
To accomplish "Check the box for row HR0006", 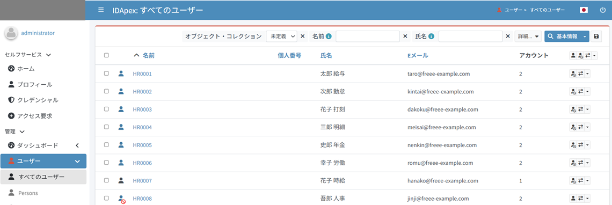I will (106, 163).
